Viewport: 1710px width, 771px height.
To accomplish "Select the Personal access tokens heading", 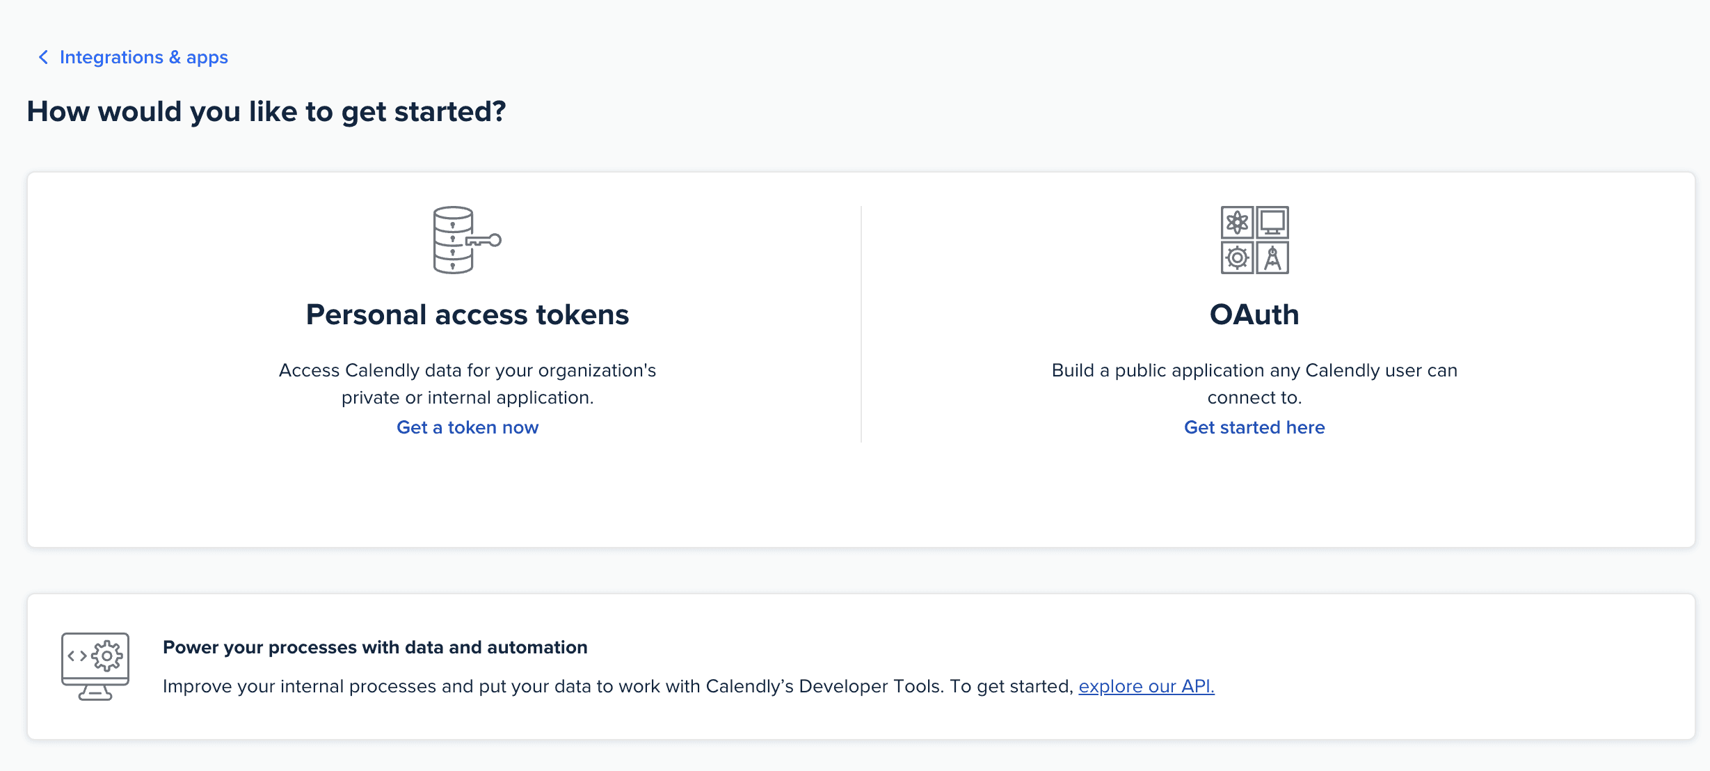I will [x=468, y=315].
